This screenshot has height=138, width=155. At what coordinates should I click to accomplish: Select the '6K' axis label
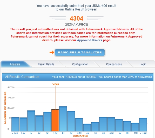pyautogui.click(x=88, y=133)
